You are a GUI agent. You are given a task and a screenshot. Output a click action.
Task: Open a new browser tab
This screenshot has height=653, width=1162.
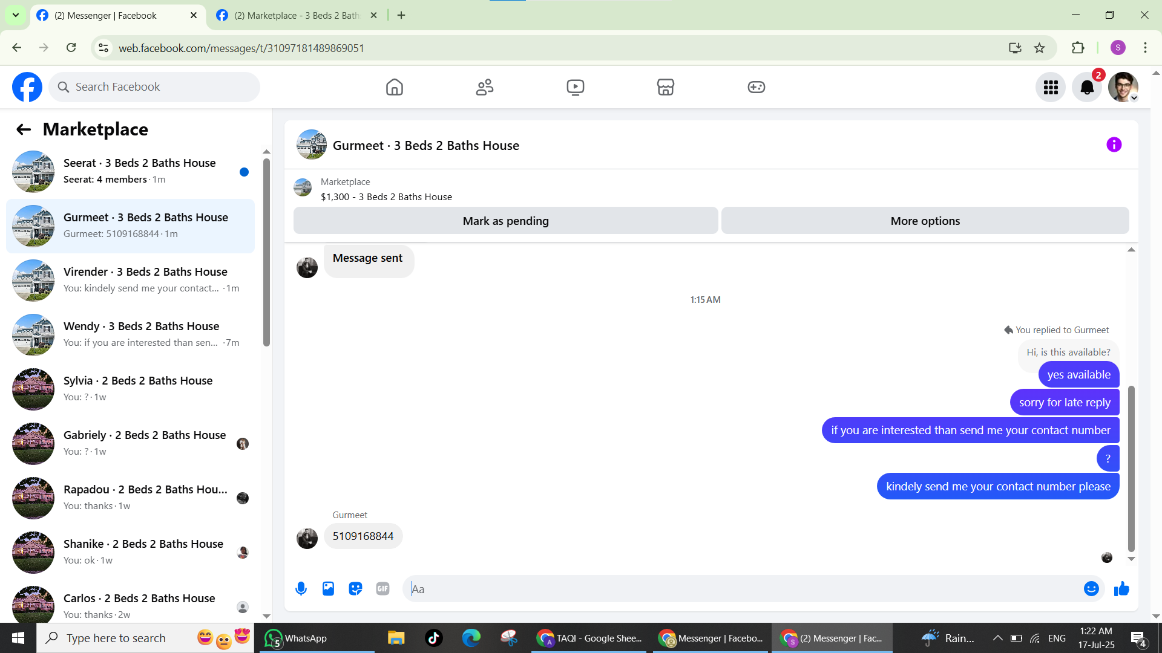coord(401,16)
